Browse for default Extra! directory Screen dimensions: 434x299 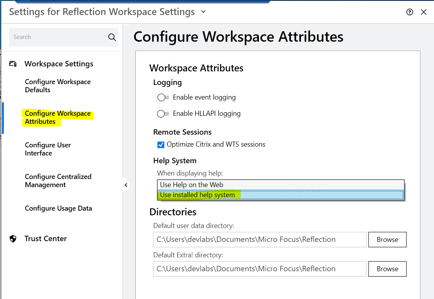click(387, 269)
